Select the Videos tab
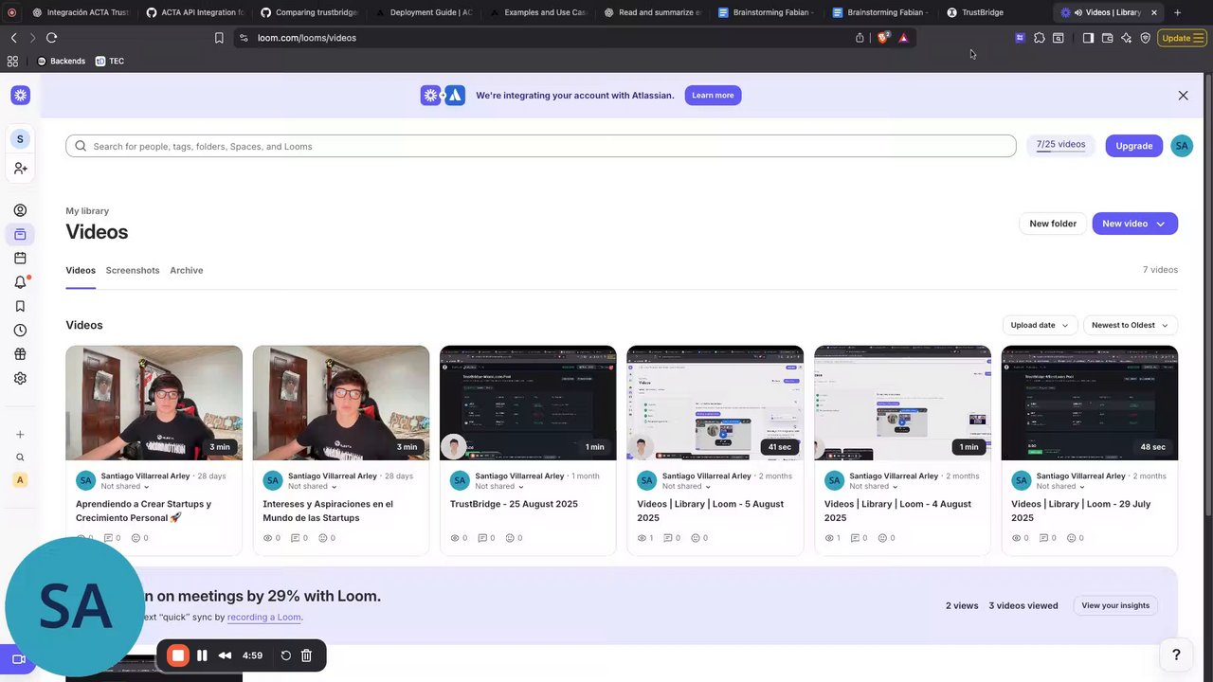This screenshot has height=682, width=1213. [x=81, y=270]
